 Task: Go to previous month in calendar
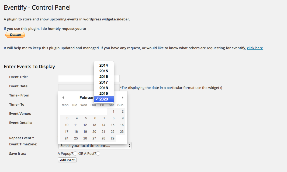[63, 98]
